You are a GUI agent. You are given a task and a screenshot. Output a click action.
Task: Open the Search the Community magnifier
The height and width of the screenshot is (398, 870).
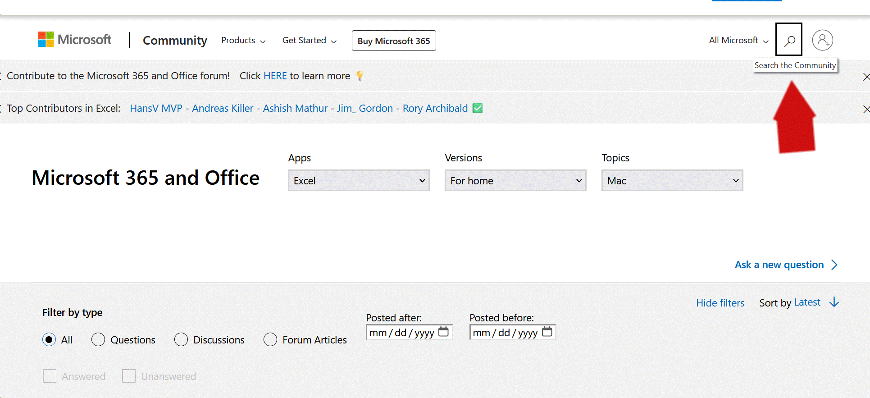click(789, 40)
